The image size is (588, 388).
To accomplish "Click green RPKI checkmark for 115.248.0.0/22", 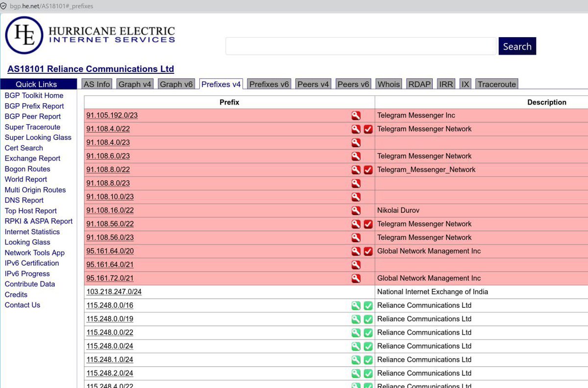I will tap(368, 332).
